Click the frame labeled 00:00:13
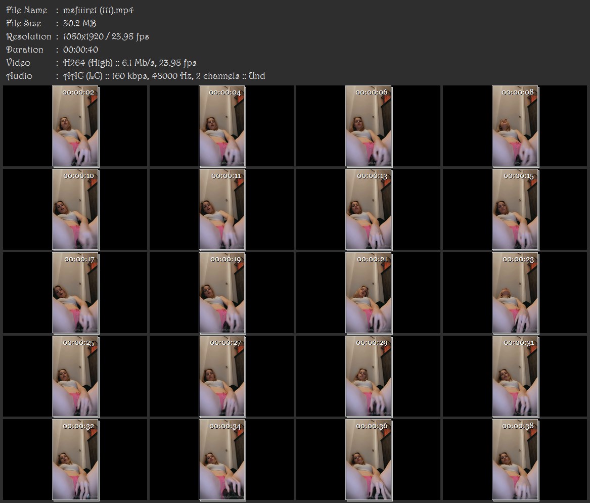Viewport: 590px width, 503px height. [x=369, y=210]
